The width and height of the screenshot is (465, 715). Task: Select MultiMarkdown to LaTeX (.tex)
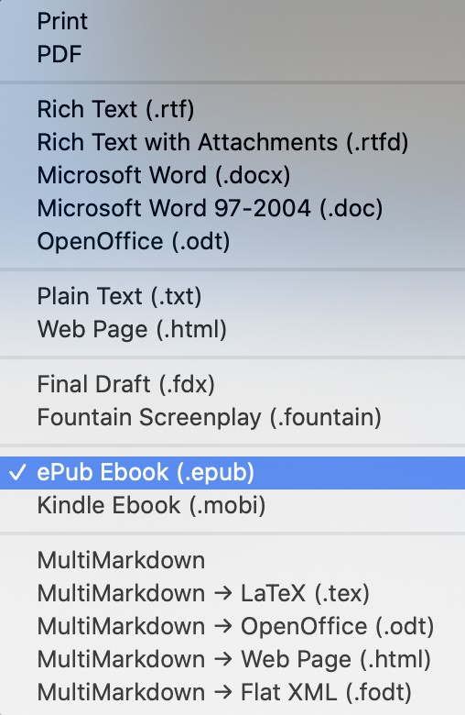point(232,593)
